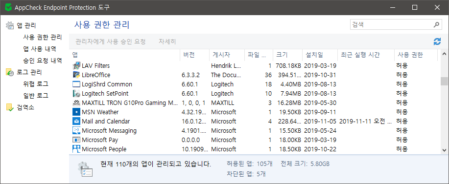Viewport: 449px width, 184px height.
Task: Select the LAV Filters row name
Action: click(x=95, y=66)
